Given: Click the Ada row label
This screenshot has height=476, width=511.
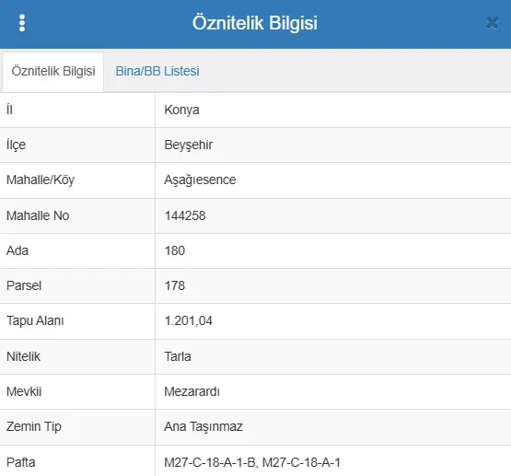Looking at the screenshot, I should 17,250.
